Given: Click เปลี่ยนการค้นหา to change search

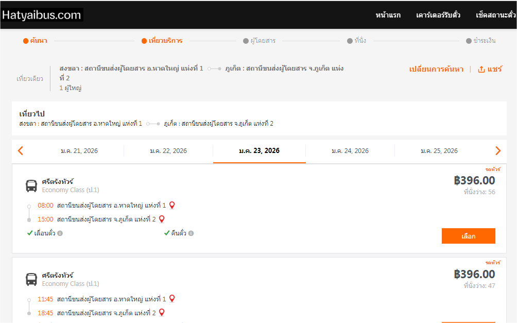Looking at the screenshot, I should [x=436, y=70].
